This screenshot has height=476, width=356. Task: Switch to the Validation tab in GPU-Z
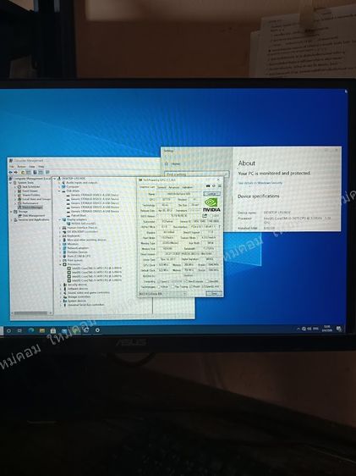pyautogui.click(x=188, y=187)
